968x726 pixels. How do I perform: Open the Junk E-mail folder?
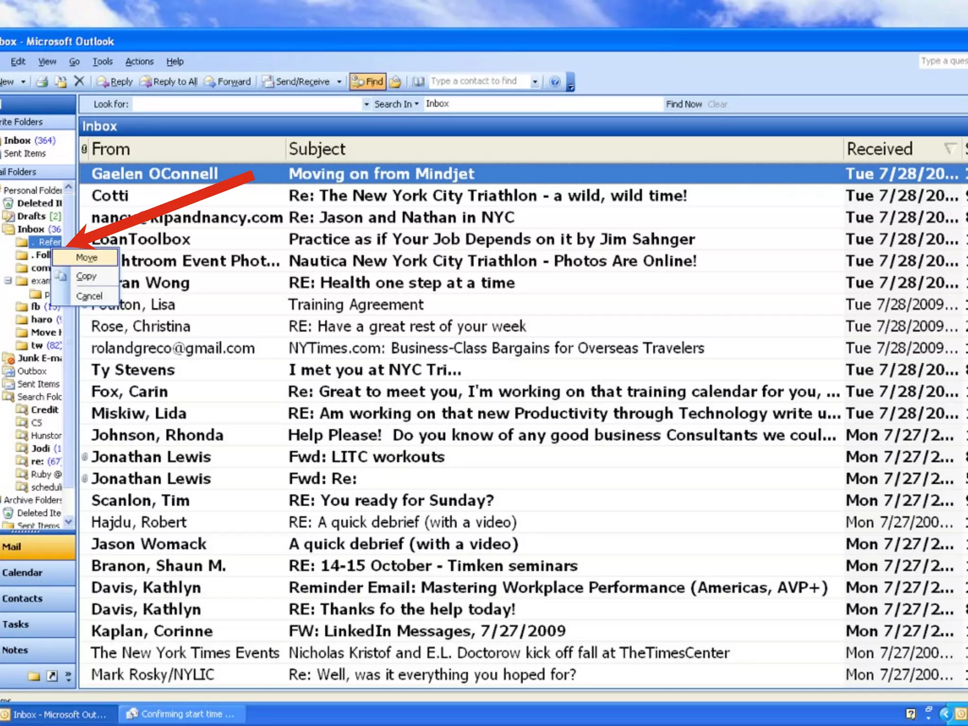tap(39, 358)
